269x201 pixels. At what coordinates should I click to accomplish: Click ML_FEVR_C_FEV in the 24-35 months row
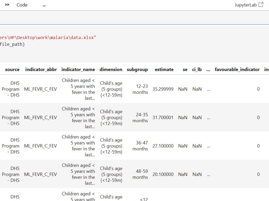(x=41, y=118)
